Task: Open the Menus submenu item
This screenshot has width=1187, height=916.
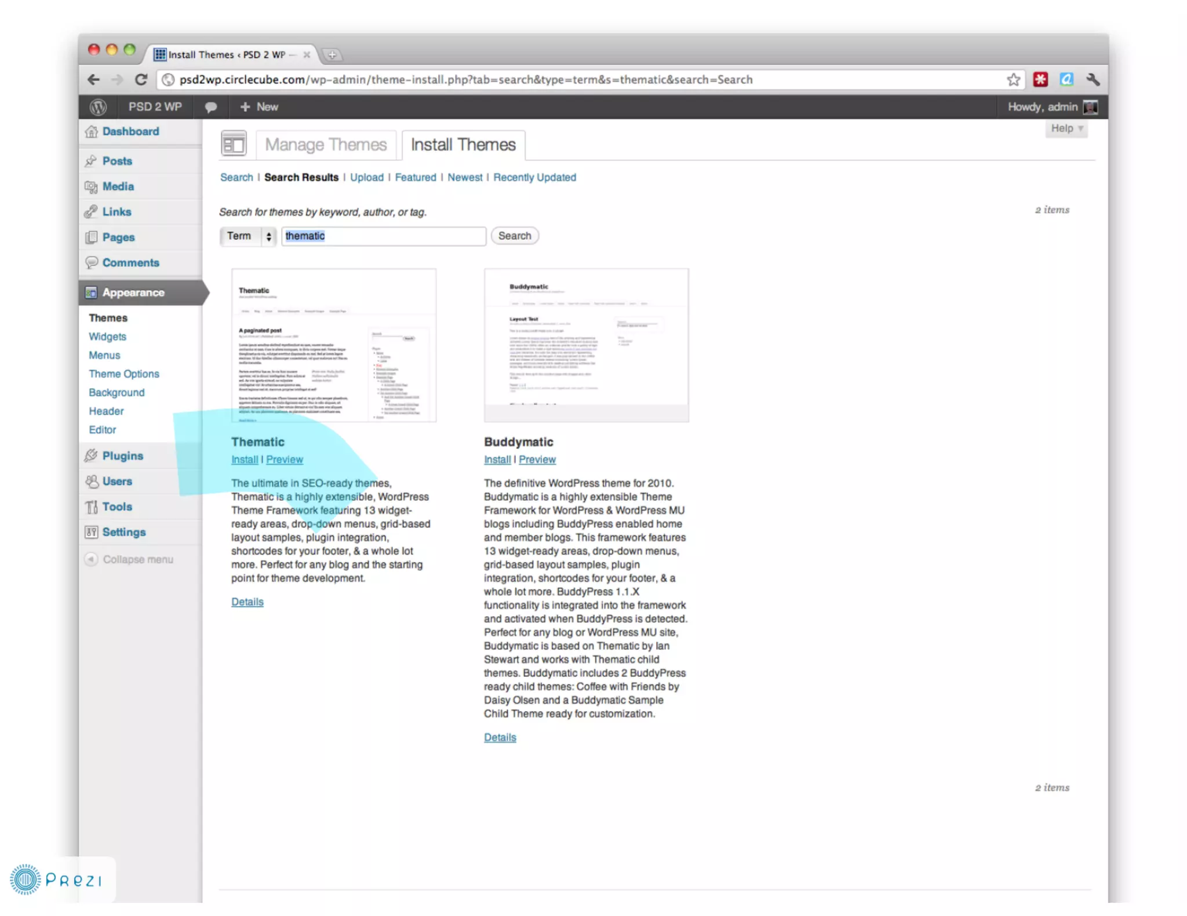Action: 104,355
